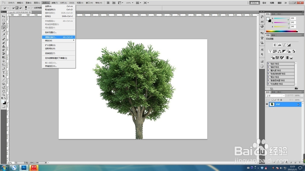The image size is (305, 171).
Task: Select the Gradient tool
Action: pos(4,57)
